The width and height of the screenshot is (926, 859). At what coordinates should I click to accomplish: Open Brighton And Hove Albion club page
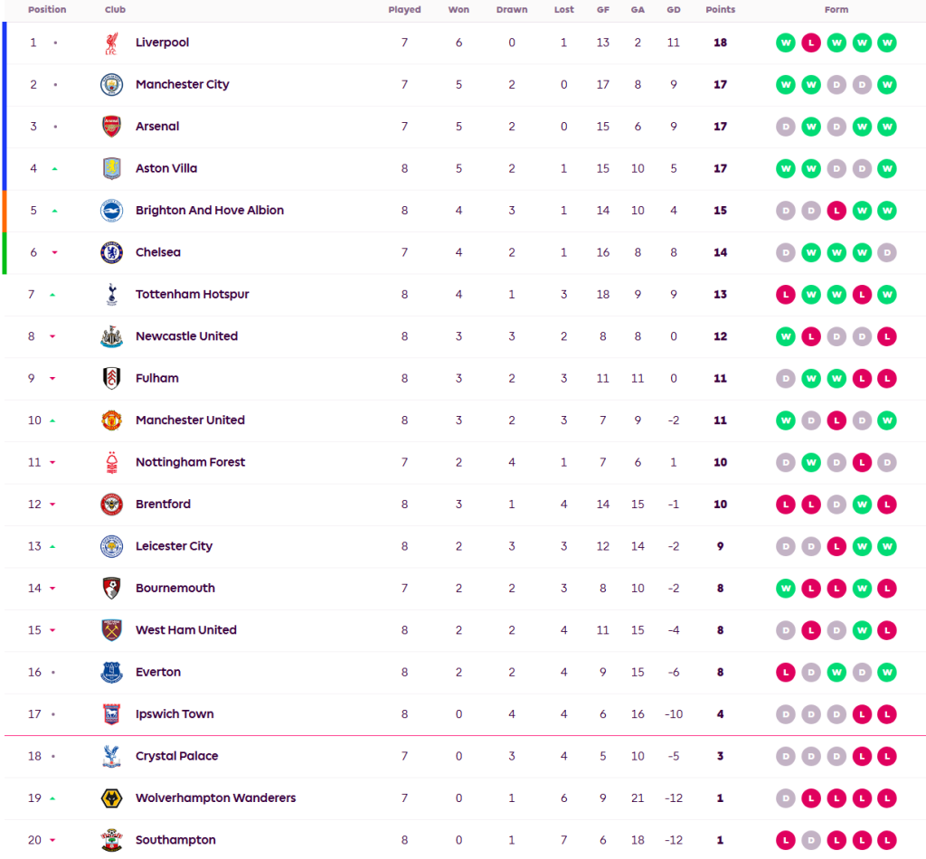pos(210,211)
